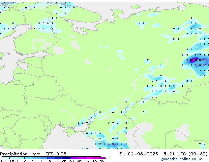Click the "30" legend scale label
This screenshot has height=162, width=209.
pos(72,161)
